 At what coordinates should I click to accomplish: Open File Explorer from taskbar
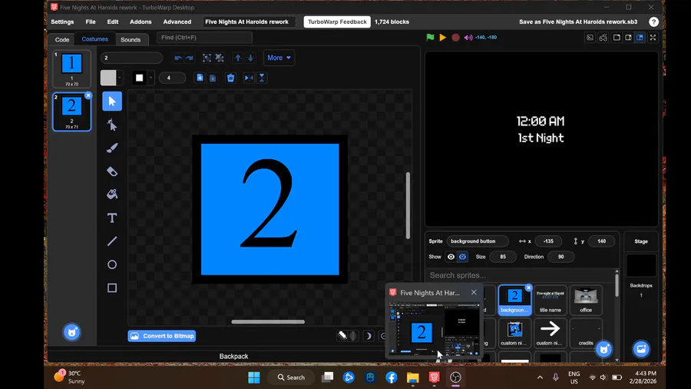[412, 377]
